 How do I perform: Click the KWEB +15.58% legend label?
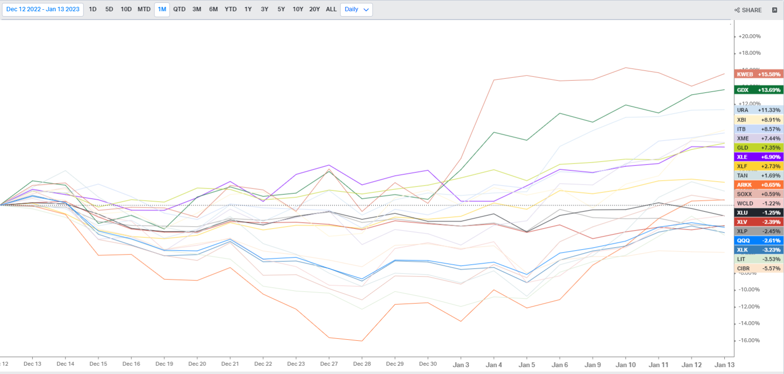tap(759, 74)
